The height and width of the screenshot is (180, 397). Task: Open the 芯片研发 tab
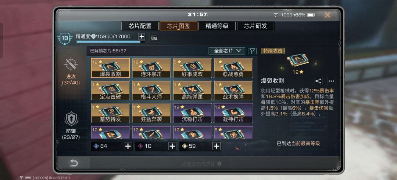(x=255, y=26)
